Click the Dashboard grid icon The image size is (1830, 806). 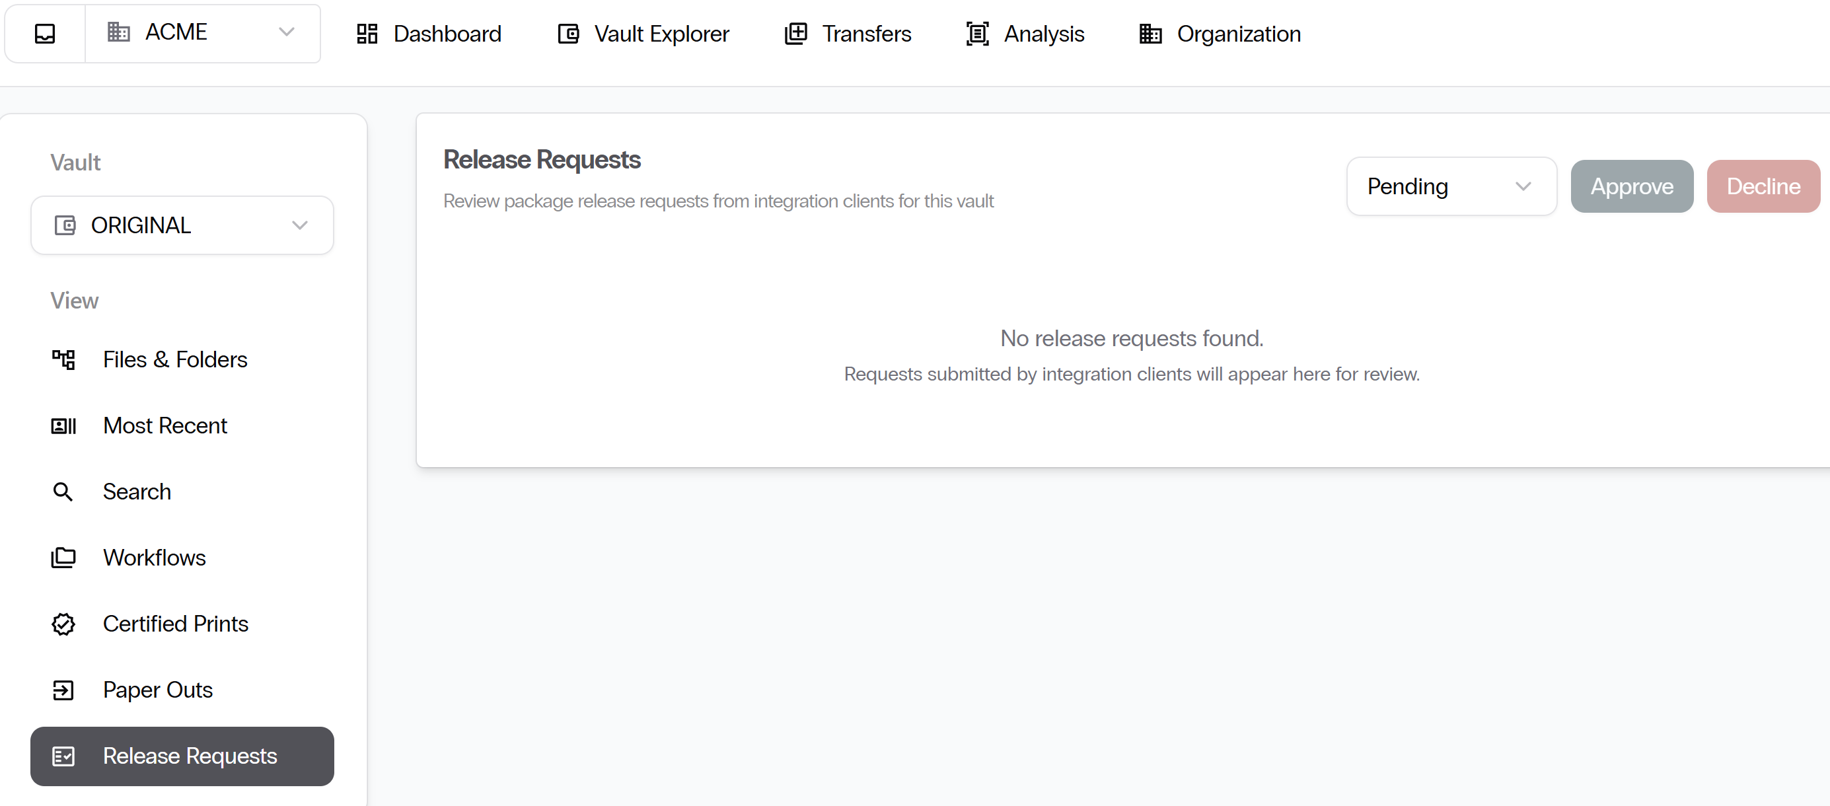(x=367, y=34)
